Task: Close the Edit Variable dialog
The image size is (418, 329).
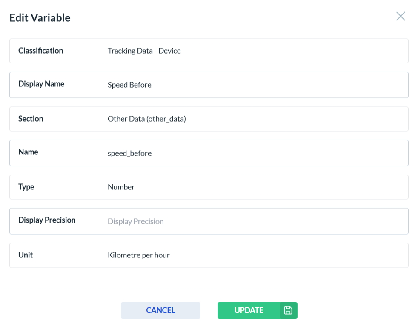Action: 400,17
